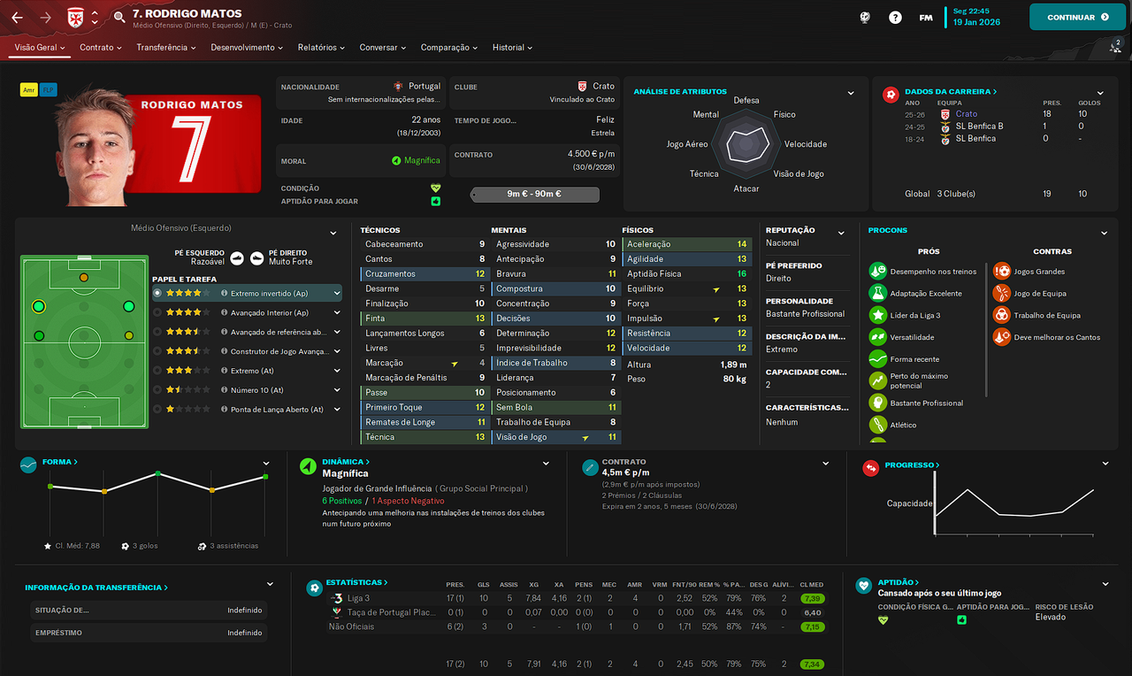Click the Jogos Grandes con icon
The image size is (1132, 676).
pyautogui.click(x=1001, y=271)
